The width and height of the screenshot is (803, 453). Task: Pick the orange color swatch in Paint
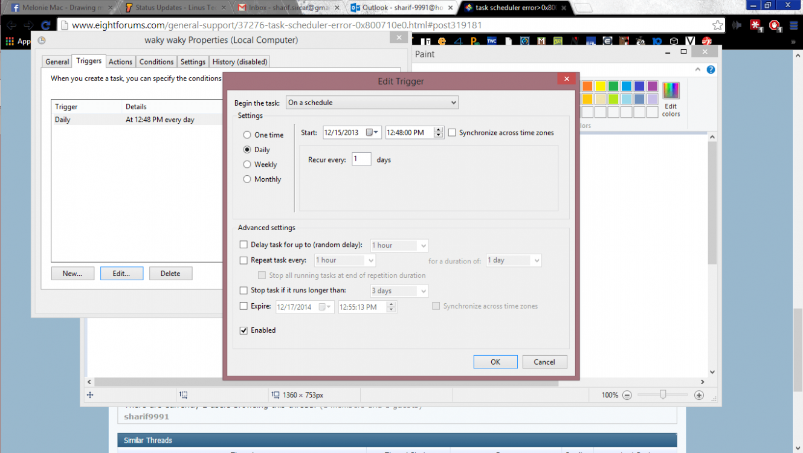tap(587, 86)
